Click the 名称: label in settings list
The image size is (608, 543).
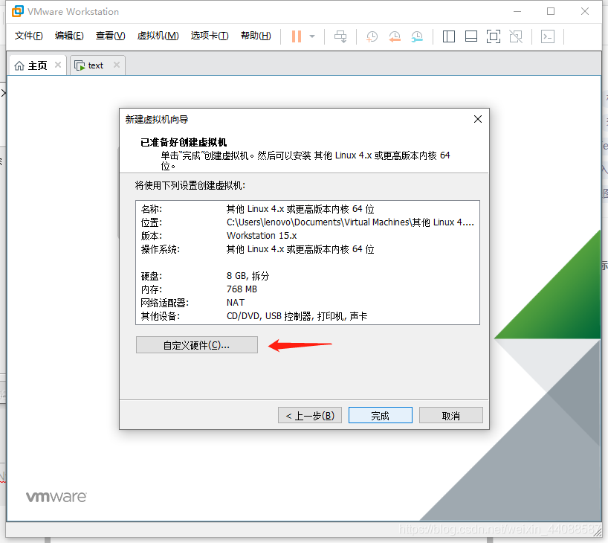pyautogui.click(x=151, y=209)
